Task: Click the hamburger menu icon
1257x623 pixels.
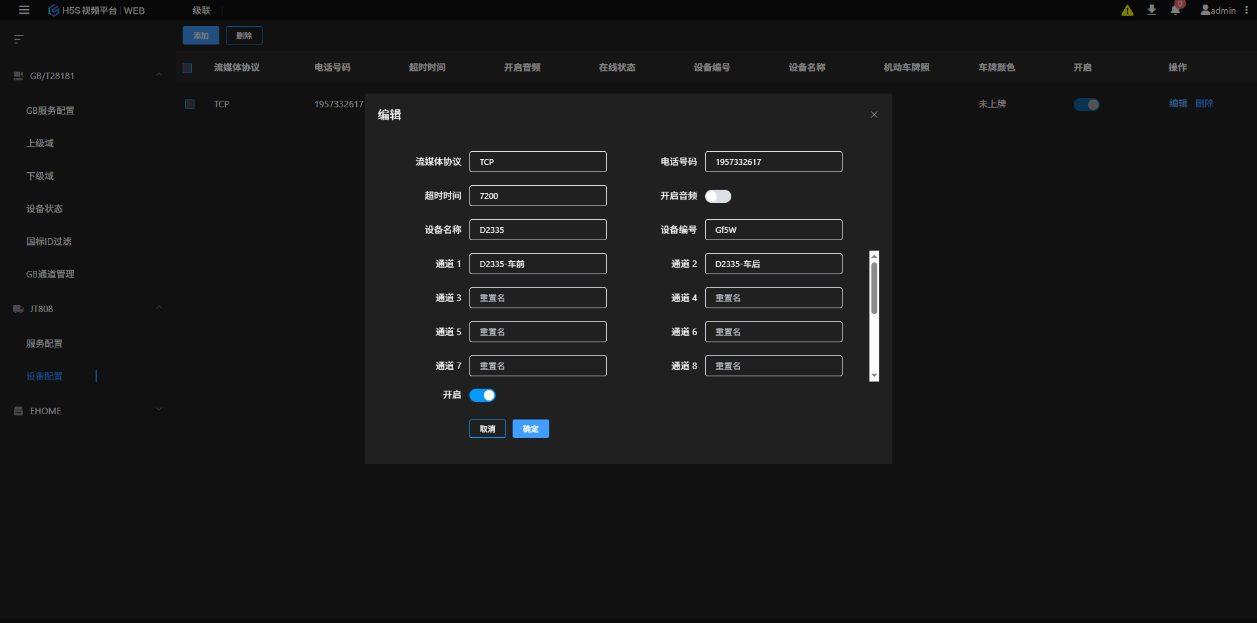Action: (x=24, y=10)
